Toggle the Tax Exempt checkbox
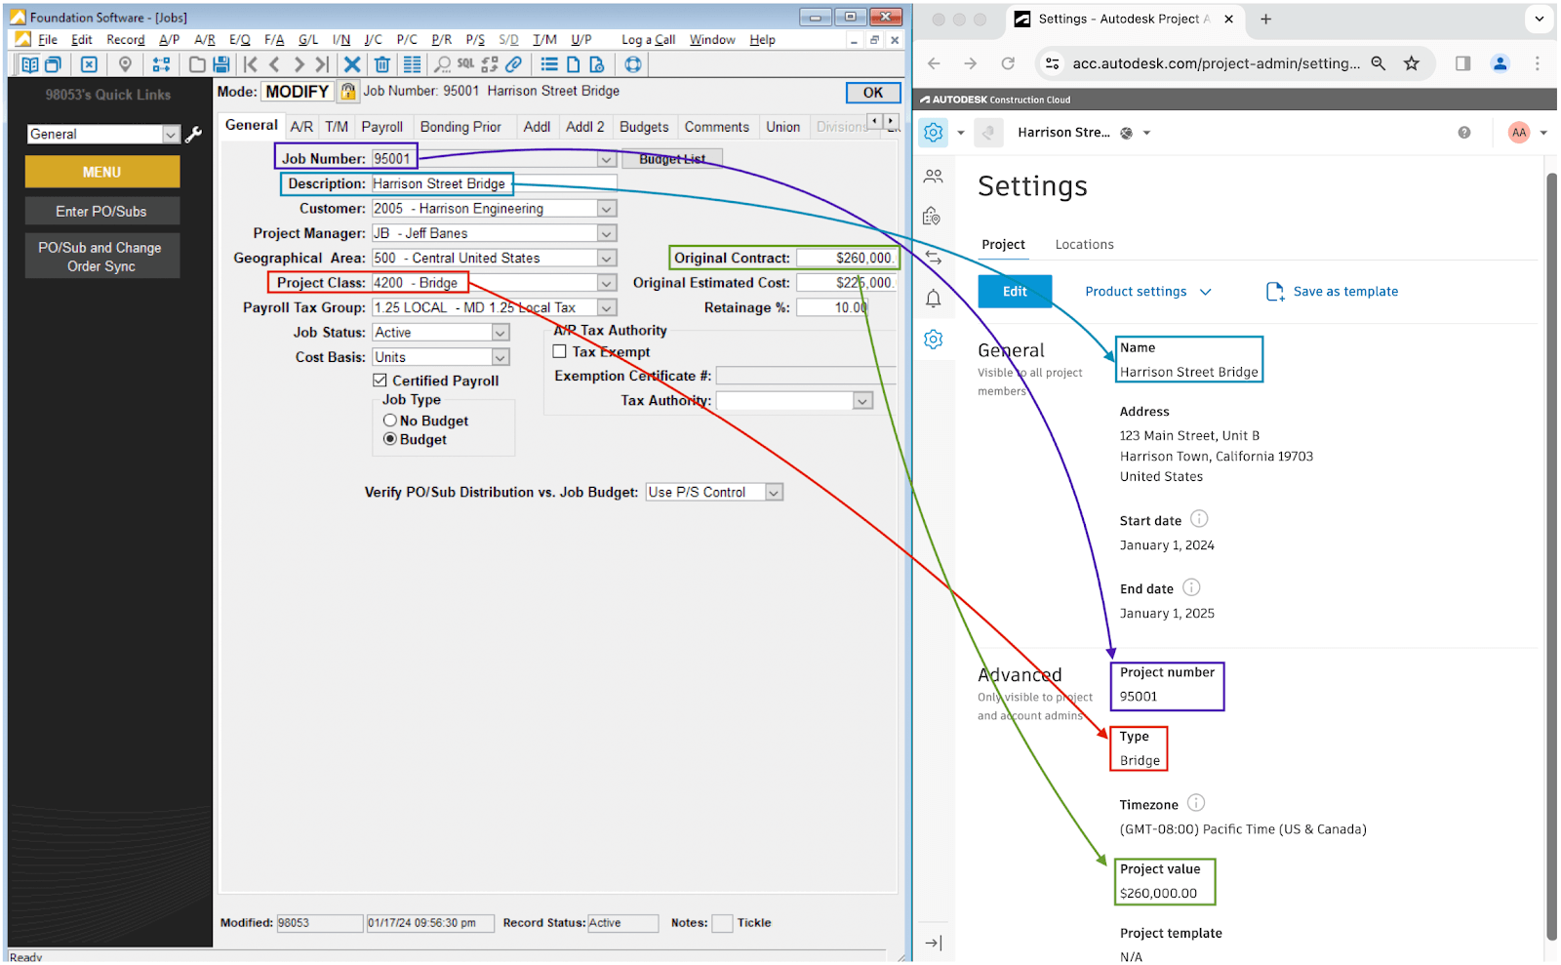The height and width of the screenshot is (965, 1561). pyautogui.click(x=560, y=351)
